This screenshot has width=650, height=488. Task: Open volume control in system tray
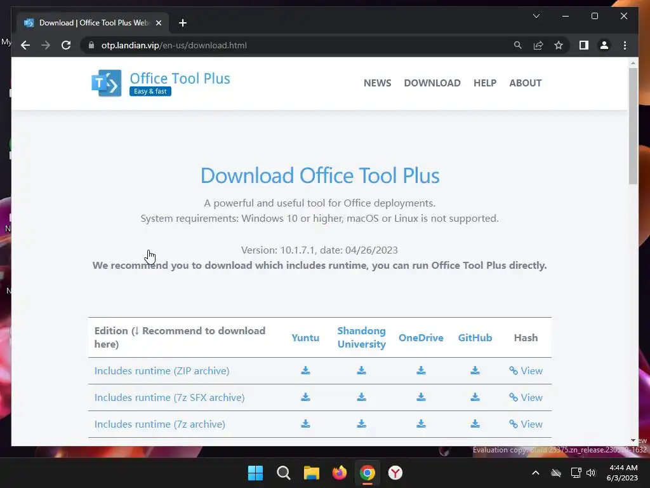click(591, 473)
